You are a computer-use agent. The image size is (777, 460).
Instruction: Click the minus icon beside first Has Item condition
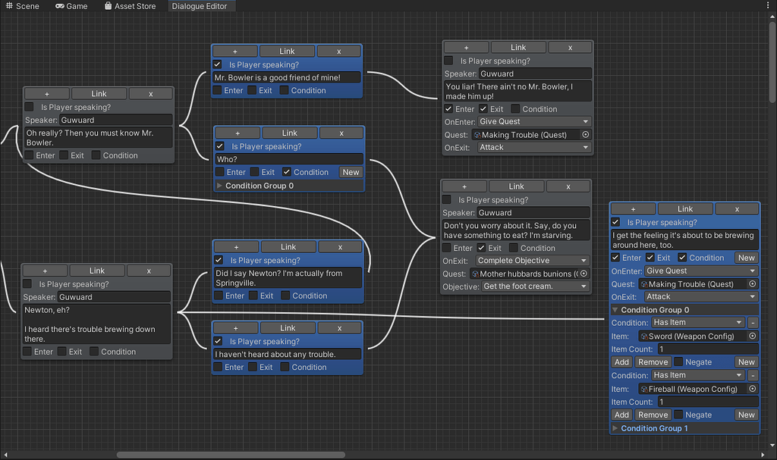(753, 322)
